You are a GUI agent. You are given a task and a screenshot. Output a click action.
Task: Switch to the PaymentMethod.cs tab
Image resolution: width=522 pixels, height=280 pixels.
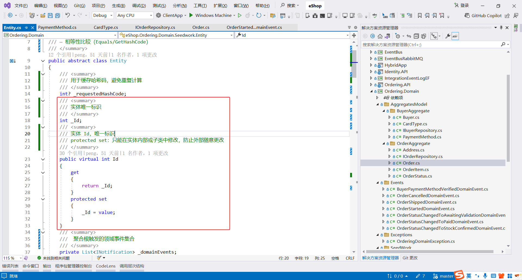pyautogui.click(x=57, y=27)
